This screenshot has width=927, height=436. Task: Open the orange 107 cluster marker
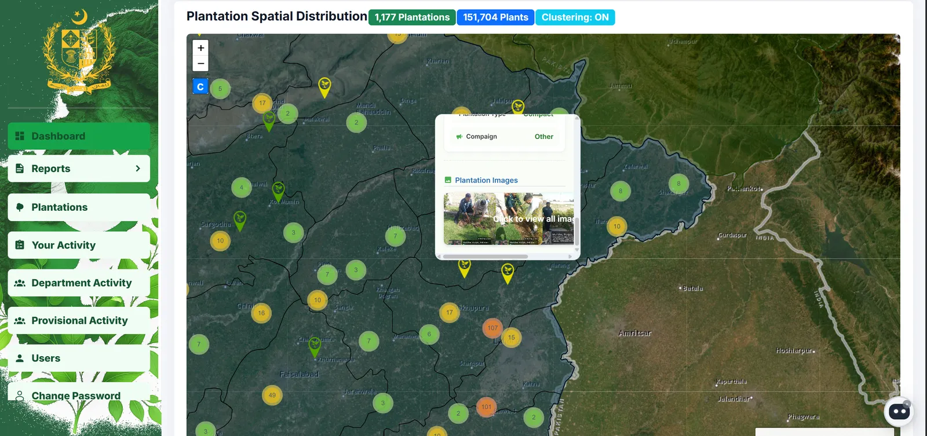[492, 328]
